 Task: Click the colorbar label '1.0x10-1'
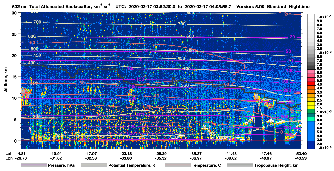tap(324, 17)
